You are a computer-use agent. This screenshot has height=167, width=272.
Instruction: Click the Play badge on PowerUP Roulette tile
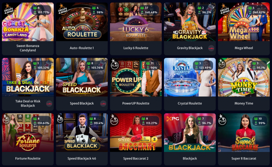114,65
